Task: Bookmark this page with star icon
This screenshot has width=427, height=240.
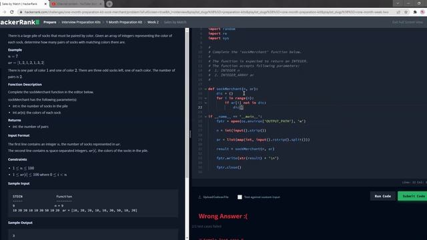Action: pyautogui.click(x=406, y=12)
